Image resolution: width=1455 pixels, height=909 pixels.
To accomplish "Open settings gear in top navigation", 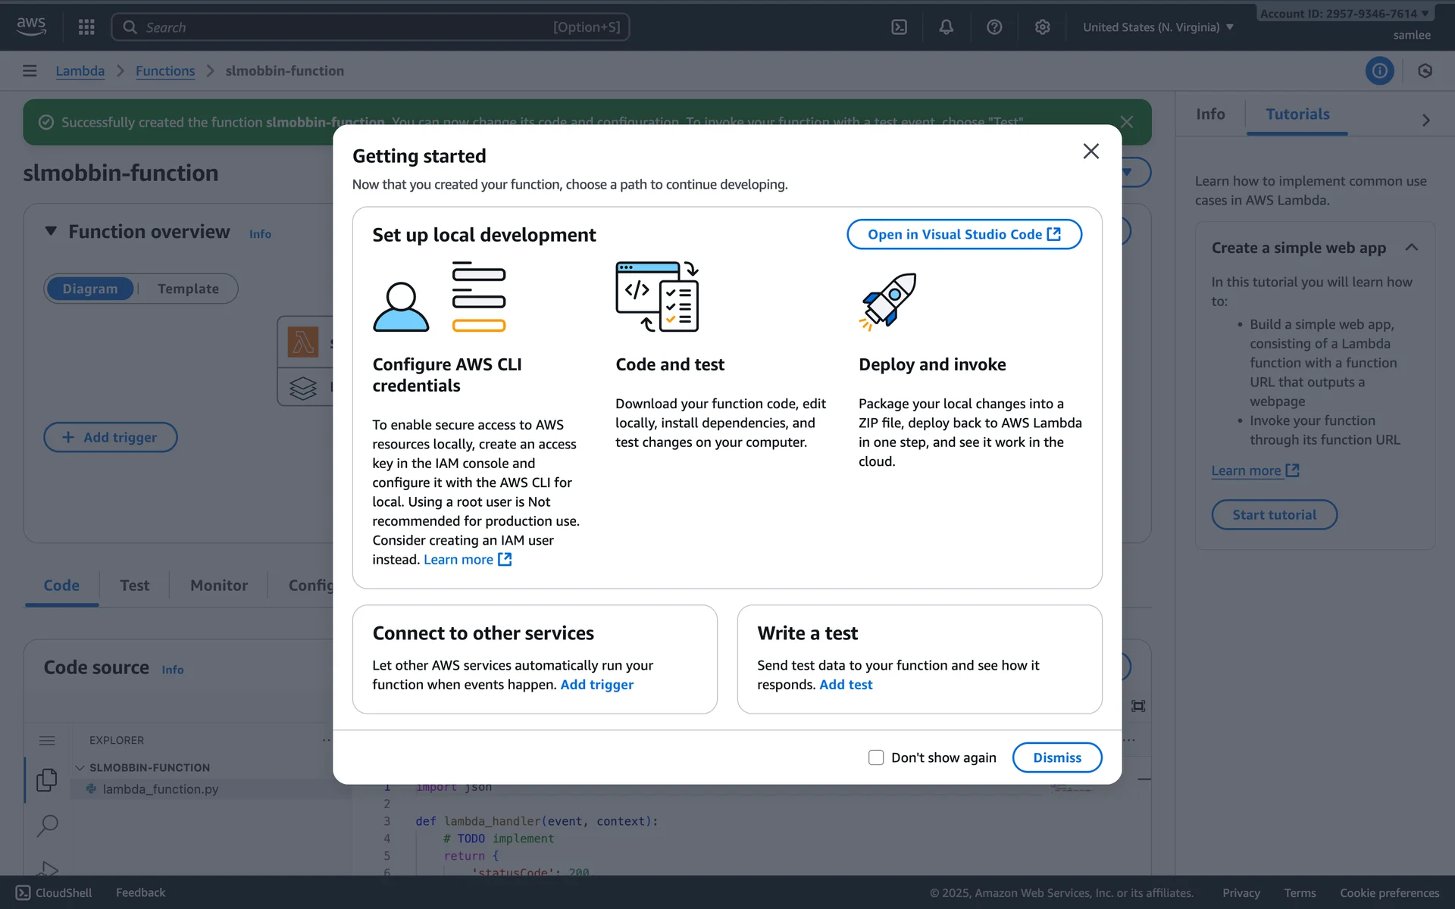I will point(1043,27).
